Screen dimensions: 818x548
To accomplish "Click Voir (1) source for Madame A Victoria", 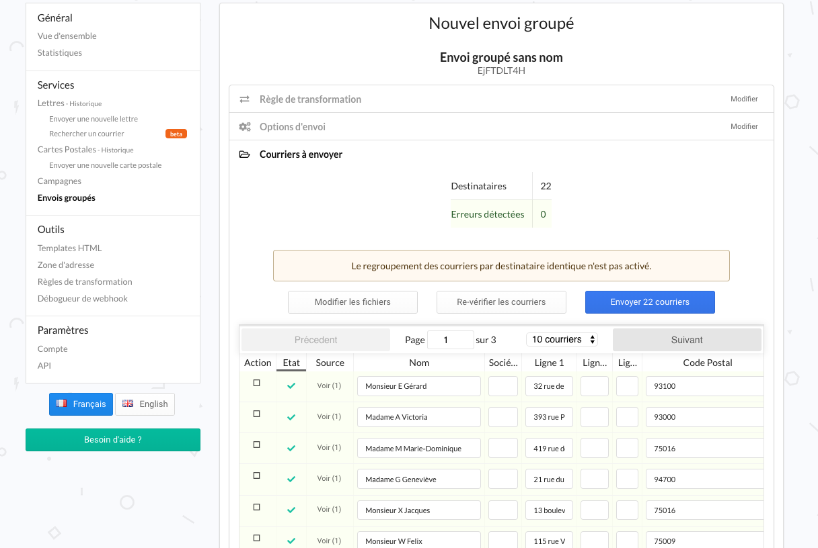I will [x=330, y=416].
